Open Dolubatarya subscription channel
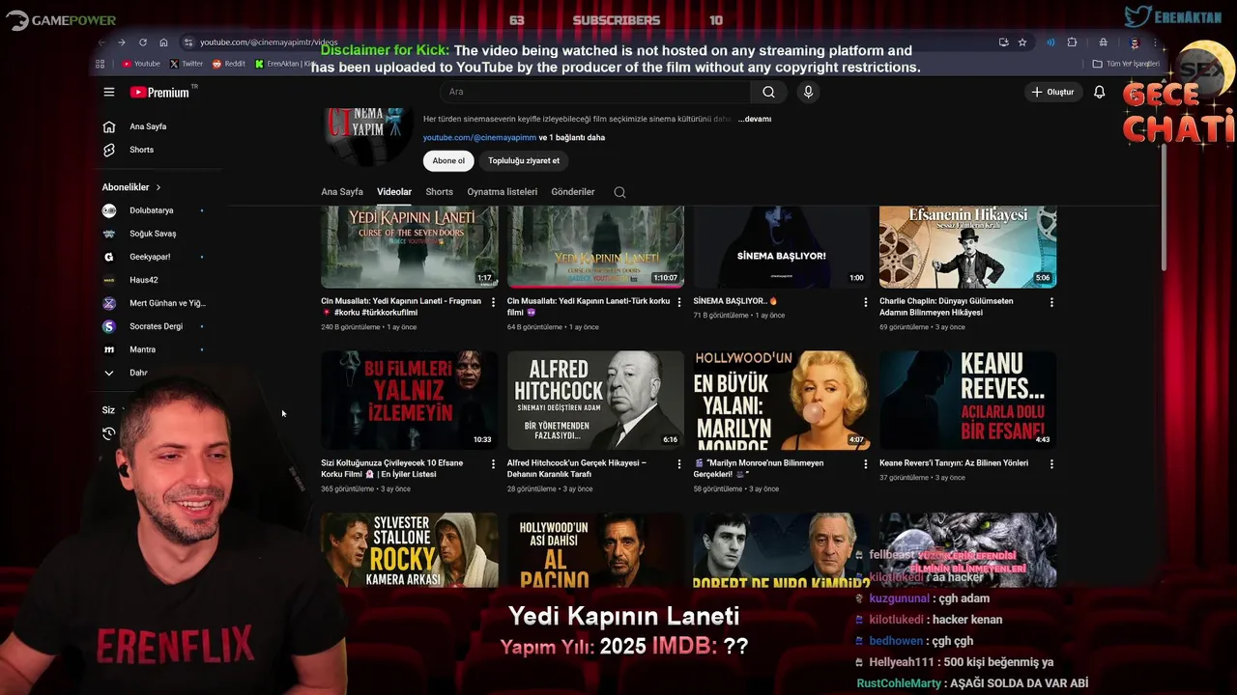The image size is (1237, 695). (x=155, y=210)
